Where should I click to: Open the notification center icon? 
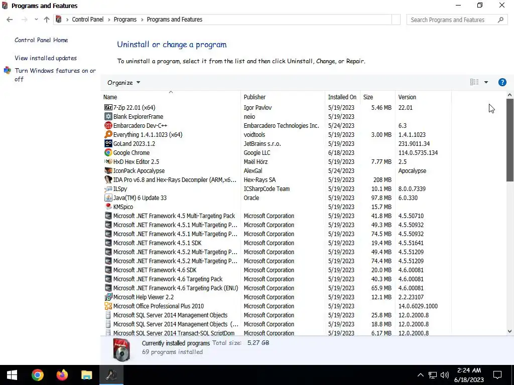[x=497, y=375]
